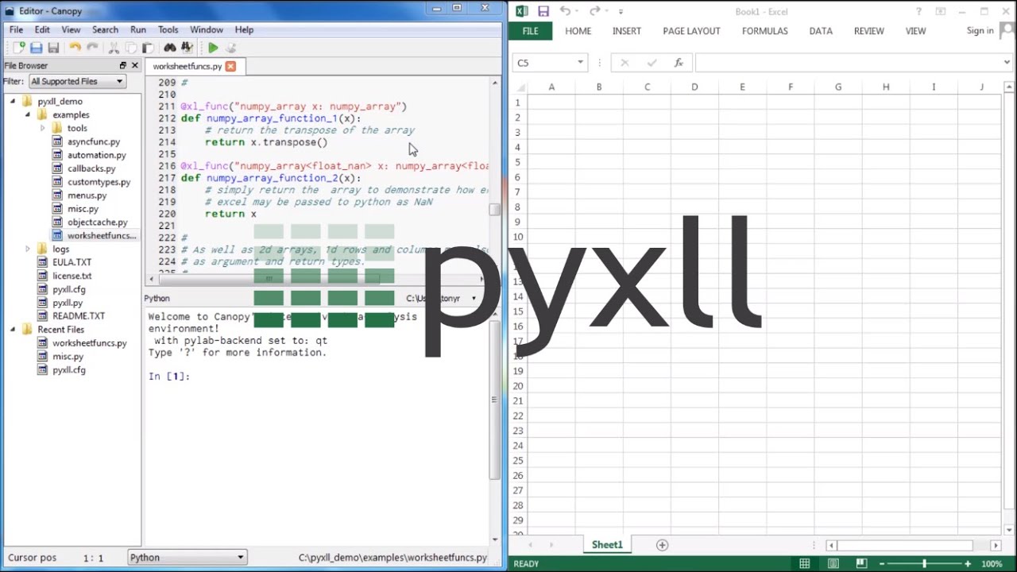This screenshot has width=1017, height=572.
Task: Redo using the Canopy toolbar arrow
Action: [92, 48]
